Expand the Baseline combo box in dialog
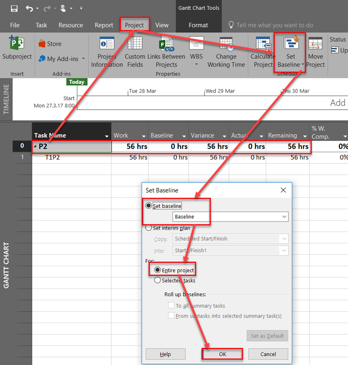The image size is (348, 365). pyautogui.click(x=284, y=217)
